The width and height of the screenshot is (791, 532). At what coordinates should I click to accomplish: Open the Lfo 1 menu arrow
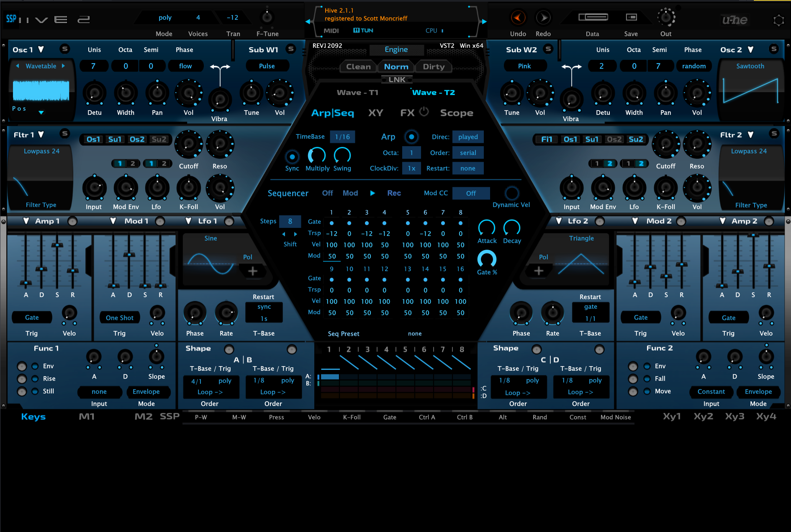point(189,221)
